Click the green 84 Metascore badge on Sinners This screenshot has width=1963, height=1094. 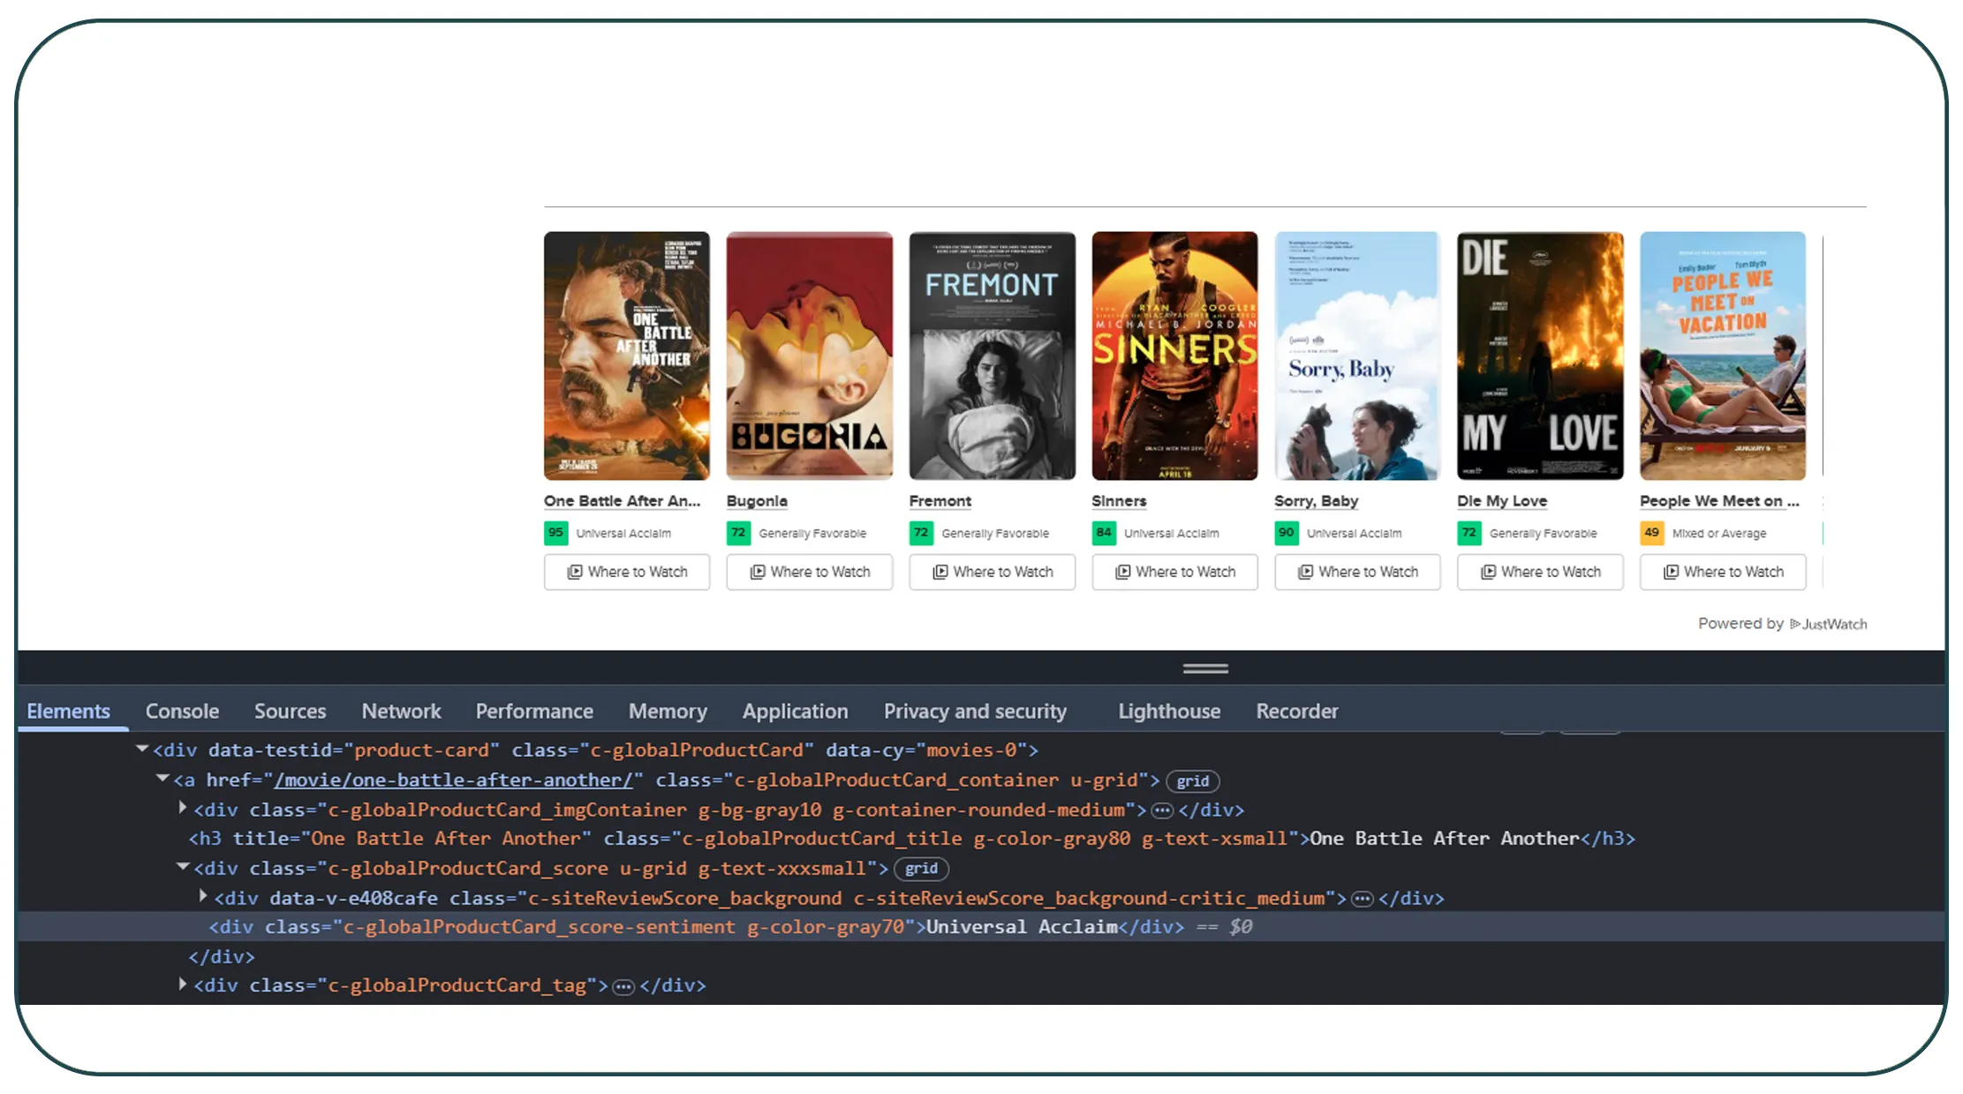(1104, 533)
